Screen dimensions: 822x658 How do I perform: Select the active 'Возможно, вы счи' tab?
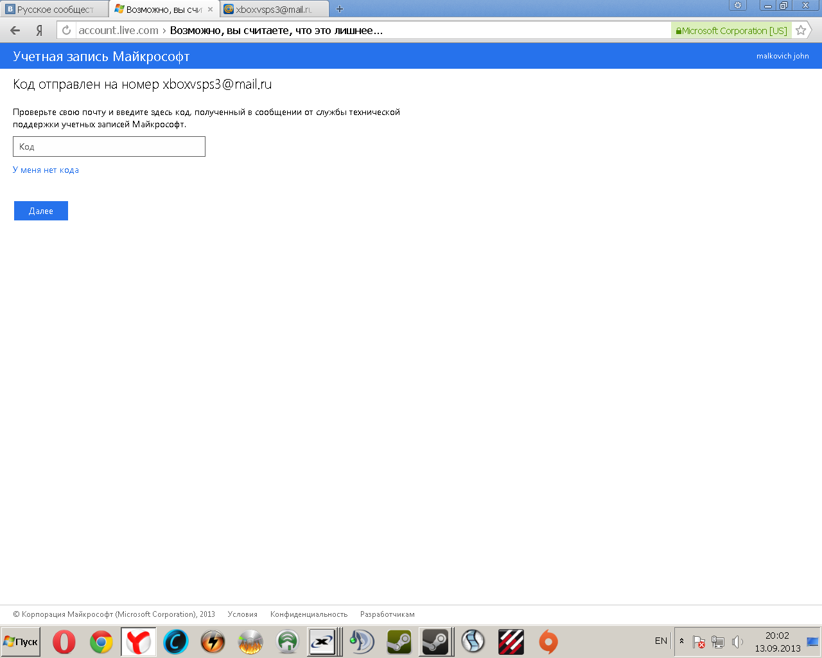pos(164,9)
